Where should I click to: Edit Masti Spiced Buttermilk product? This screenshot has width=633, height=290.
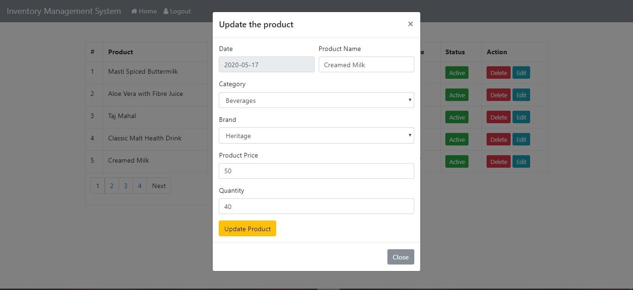coord(521,73)
